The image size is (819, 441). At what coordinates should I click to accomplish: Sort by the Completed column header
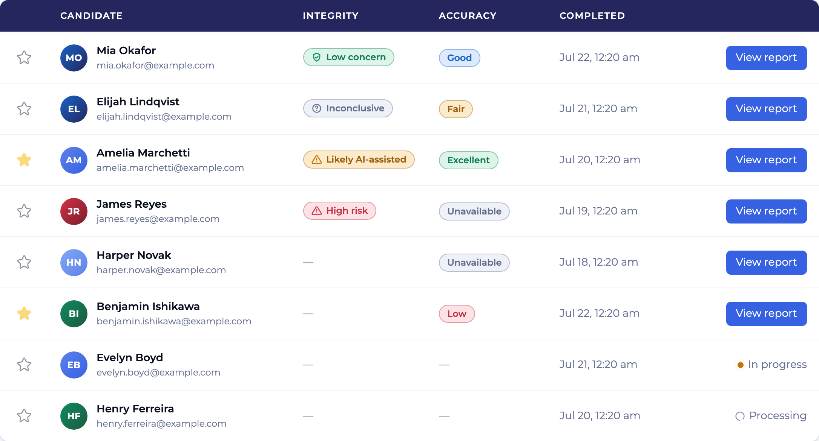(x=592, y=16)
